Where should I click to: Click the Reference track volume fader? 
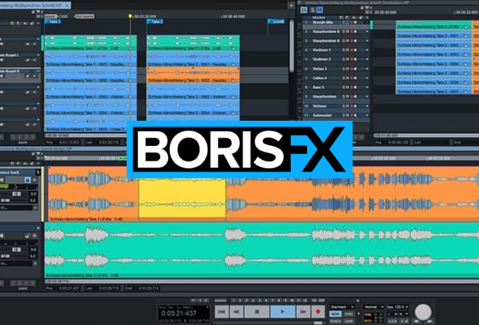(17, 194)
